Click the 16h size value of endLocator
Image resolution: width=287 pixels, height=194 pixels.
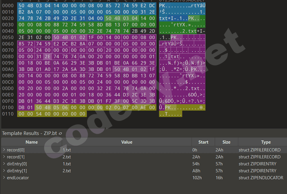pyautogui.click(x=219, y=178)
